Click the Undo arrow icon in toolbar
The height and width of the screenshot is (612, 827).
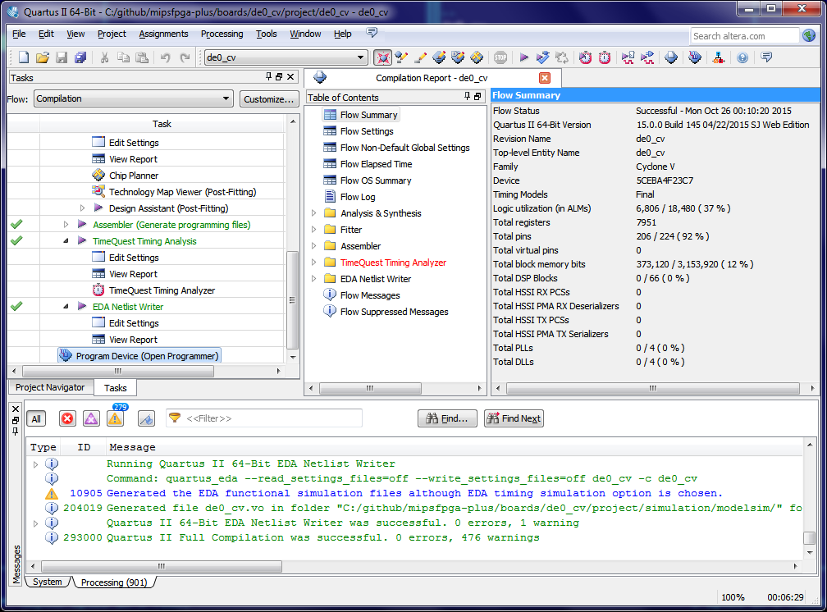click(166, 57)
